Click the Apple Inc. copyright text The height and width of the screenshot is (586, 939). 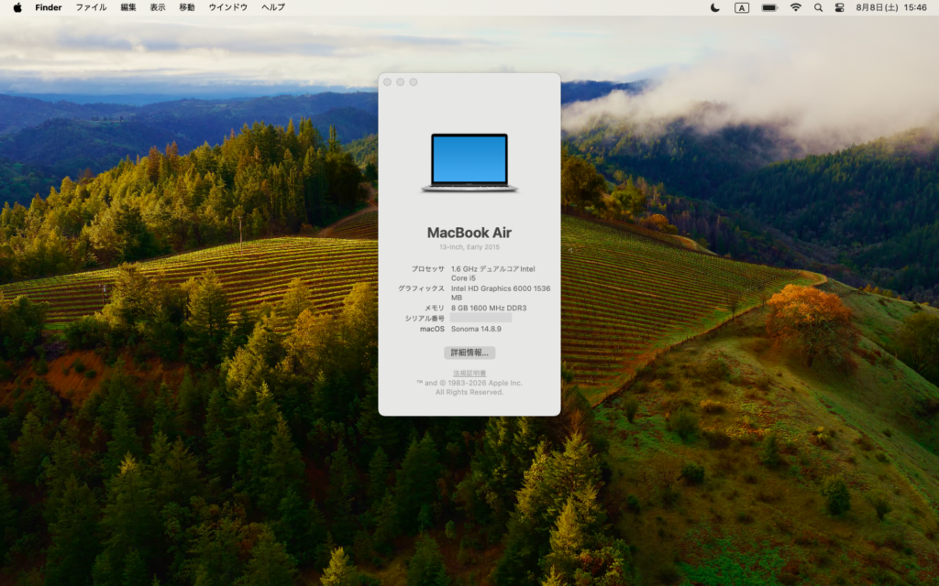tap(469, 387)
